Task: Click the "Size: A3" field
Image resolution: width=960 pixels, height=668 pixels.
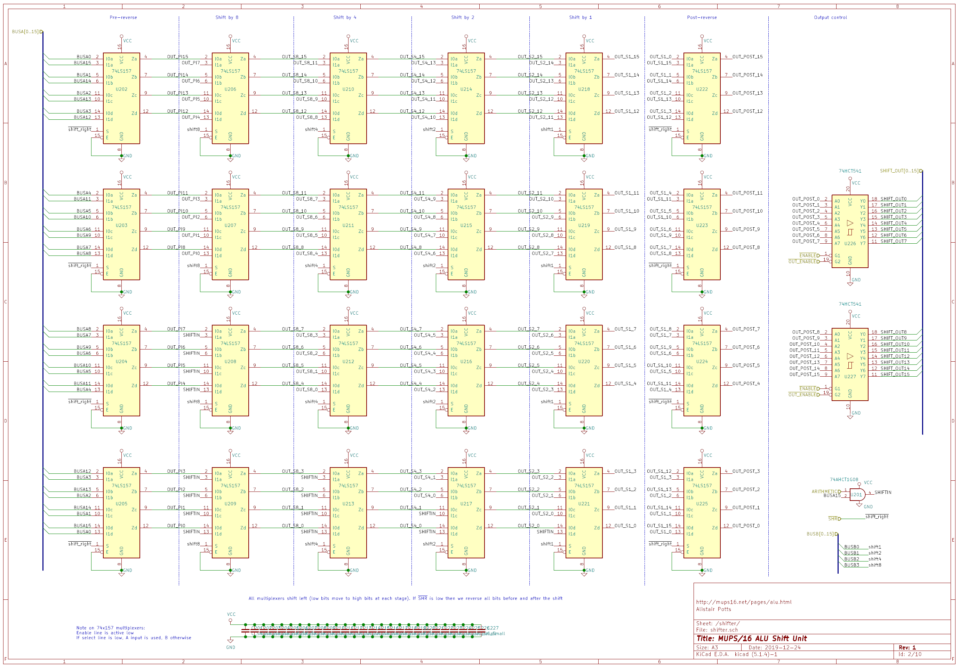Action: point(707,648)
